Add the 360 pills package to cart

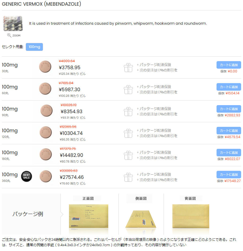pos(229,175)
